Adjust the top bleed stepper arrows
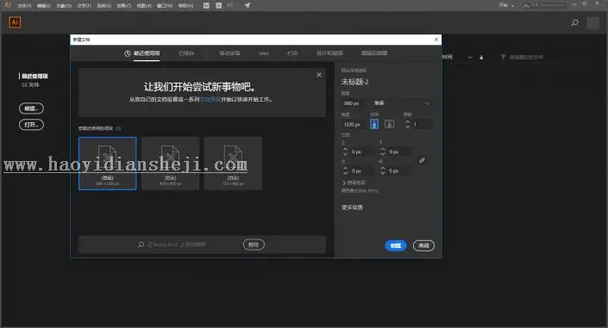The height and width of the screenshot is (328, 608). (x=345, y=152)
